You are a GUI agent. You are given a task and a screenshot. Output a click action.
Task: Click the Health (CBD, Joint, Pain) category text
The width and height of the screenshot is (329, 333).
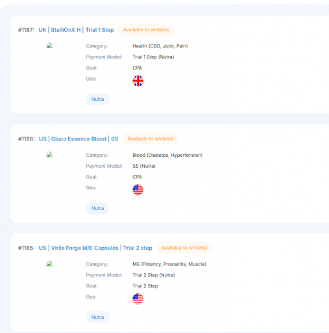tap(160, 46)
